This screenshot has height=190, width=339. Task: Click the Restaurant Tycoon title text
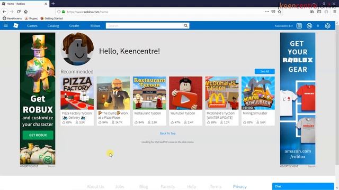148,113
